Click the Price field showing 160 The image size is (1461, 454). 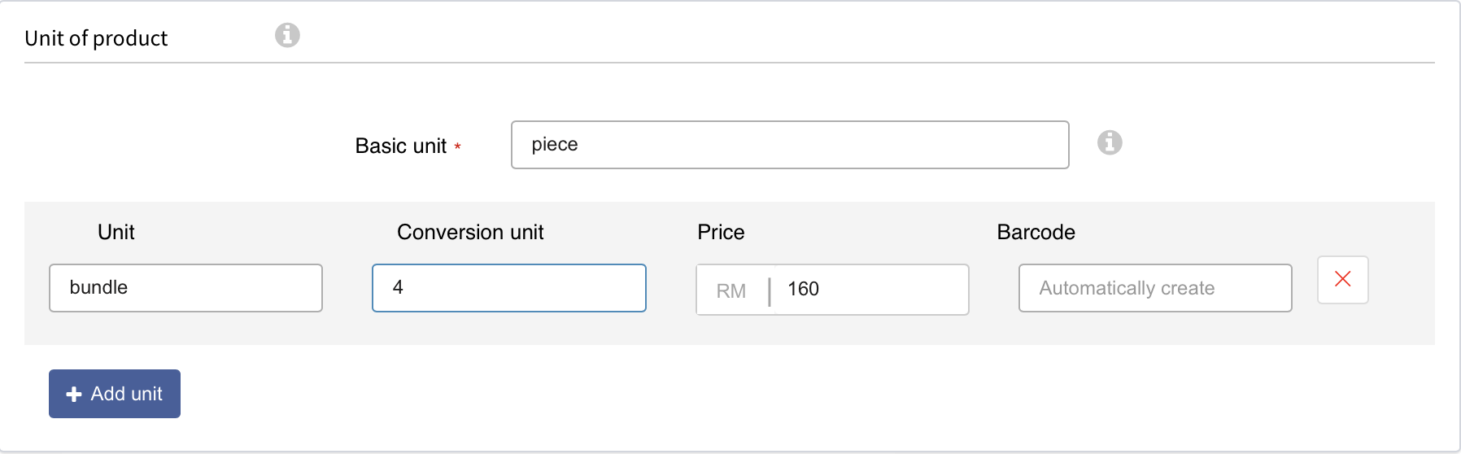(x=870, y=290)
